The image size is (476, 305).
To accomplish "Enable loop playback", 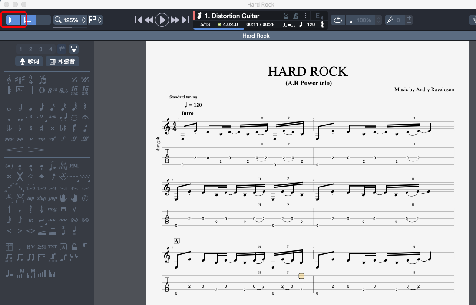I will tap(337, 20).
